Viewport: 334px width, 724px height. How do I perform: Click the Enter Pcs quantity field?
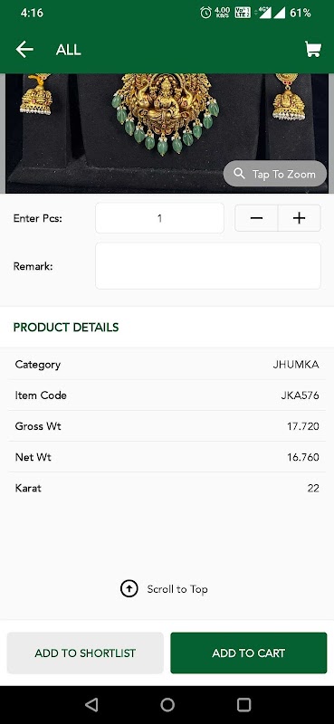[x=159, y=218]
